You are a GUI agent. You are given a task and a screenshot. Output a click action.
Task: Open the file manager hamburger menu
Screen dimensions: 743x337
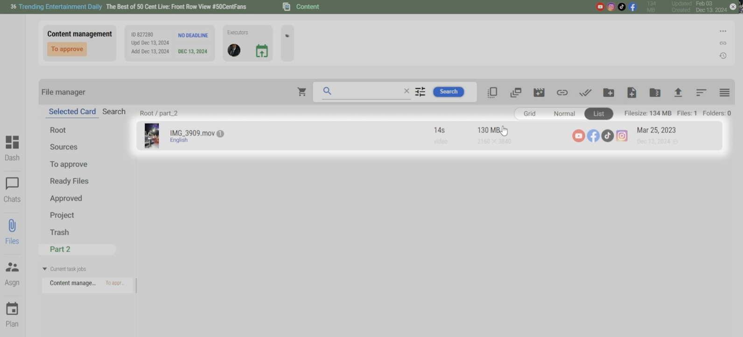click(x=724, y=92)
